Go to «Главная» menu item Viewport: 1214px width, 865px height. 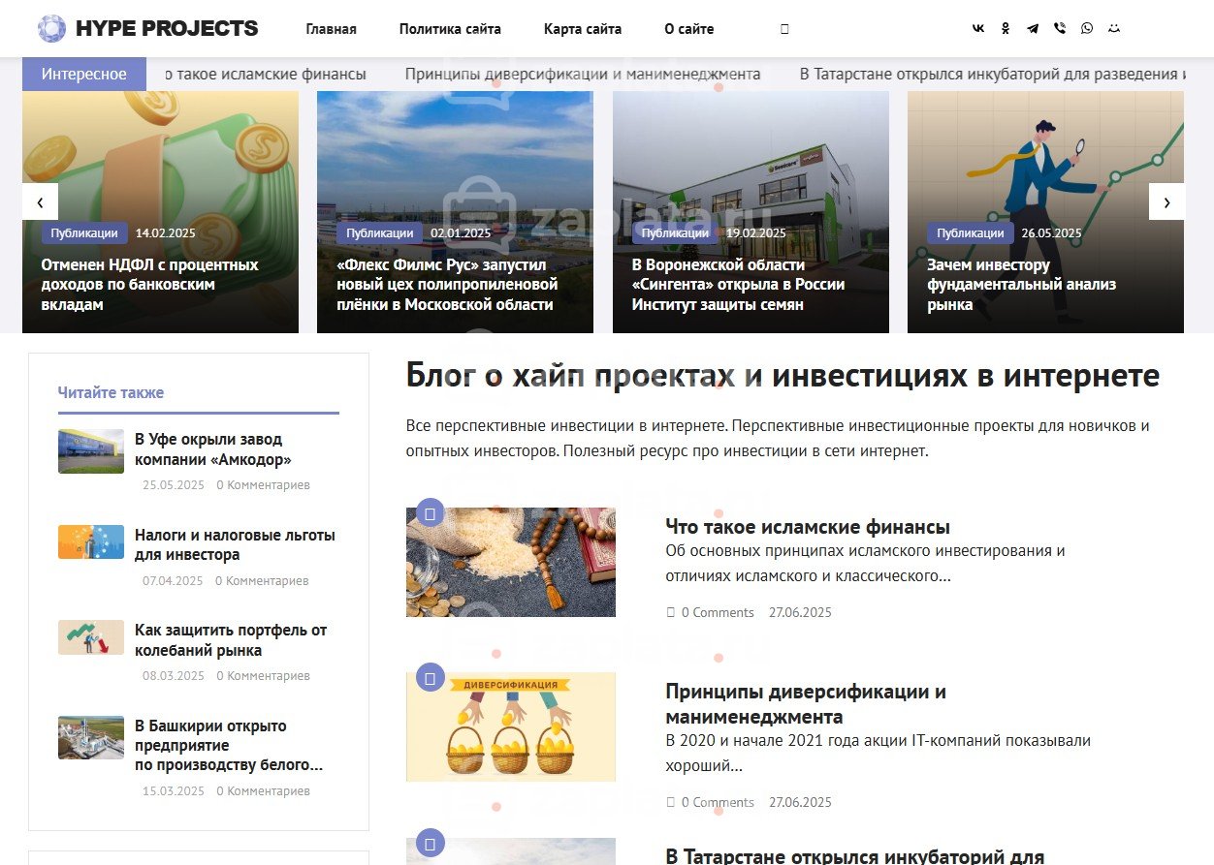pyautogui.click(x=331, y=29)
